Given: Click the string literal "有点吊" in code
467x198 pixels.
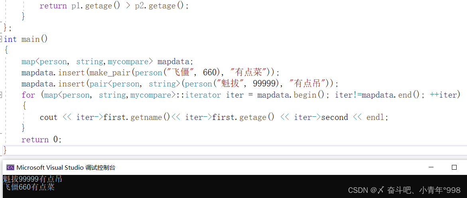Looking at the screenshot, I should pyautogui.click(x=307, y=84).
